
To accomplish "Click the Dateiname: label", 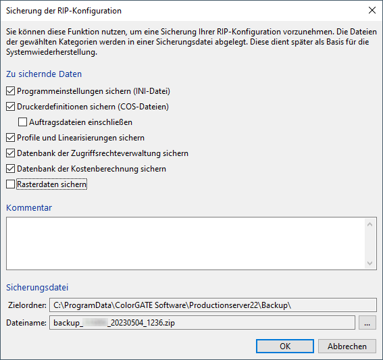I will tap(26, 323).
